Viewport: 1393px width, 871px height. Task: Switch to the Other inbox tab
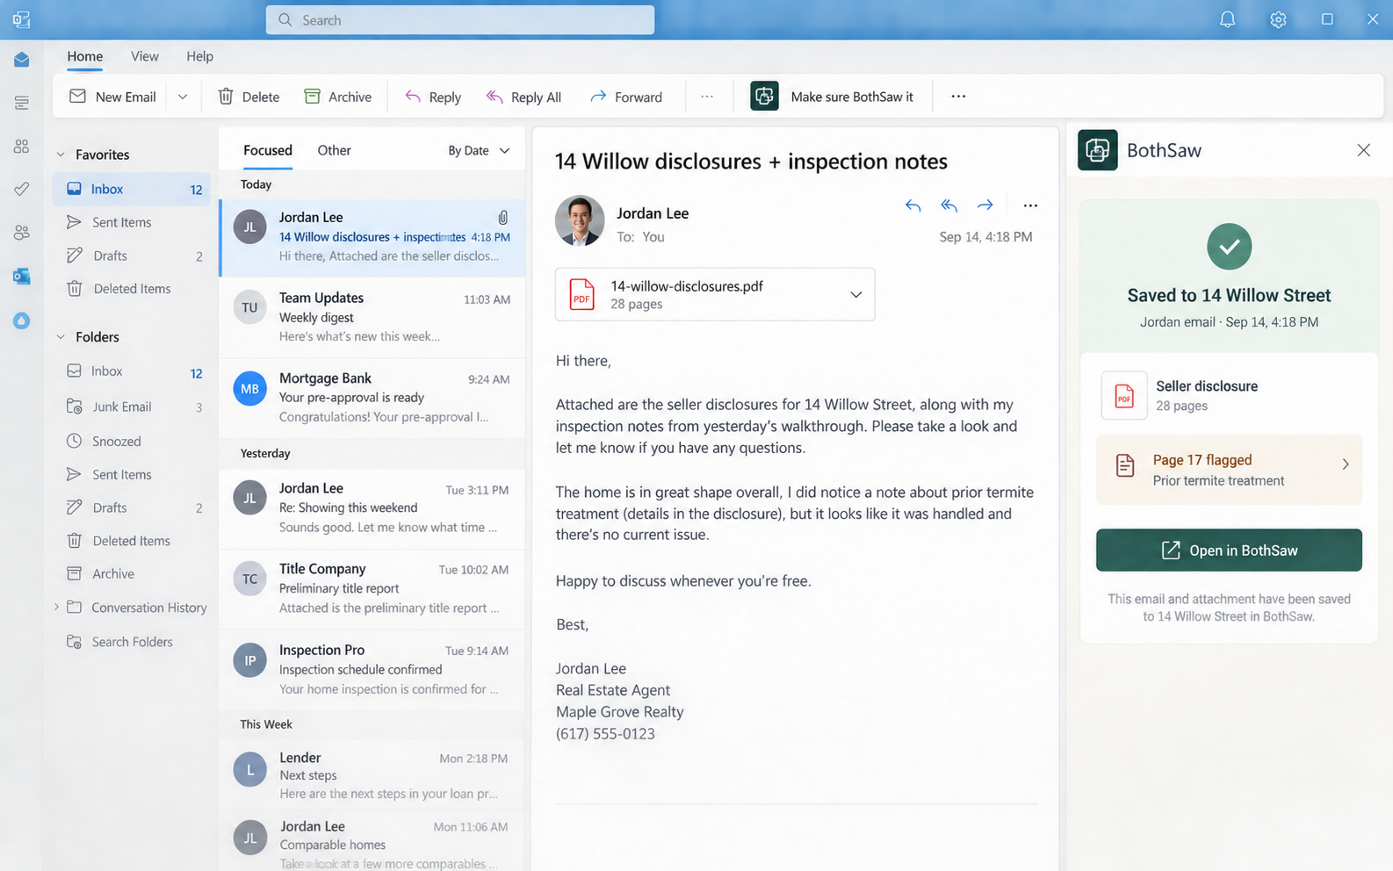(x=334, y=150)
